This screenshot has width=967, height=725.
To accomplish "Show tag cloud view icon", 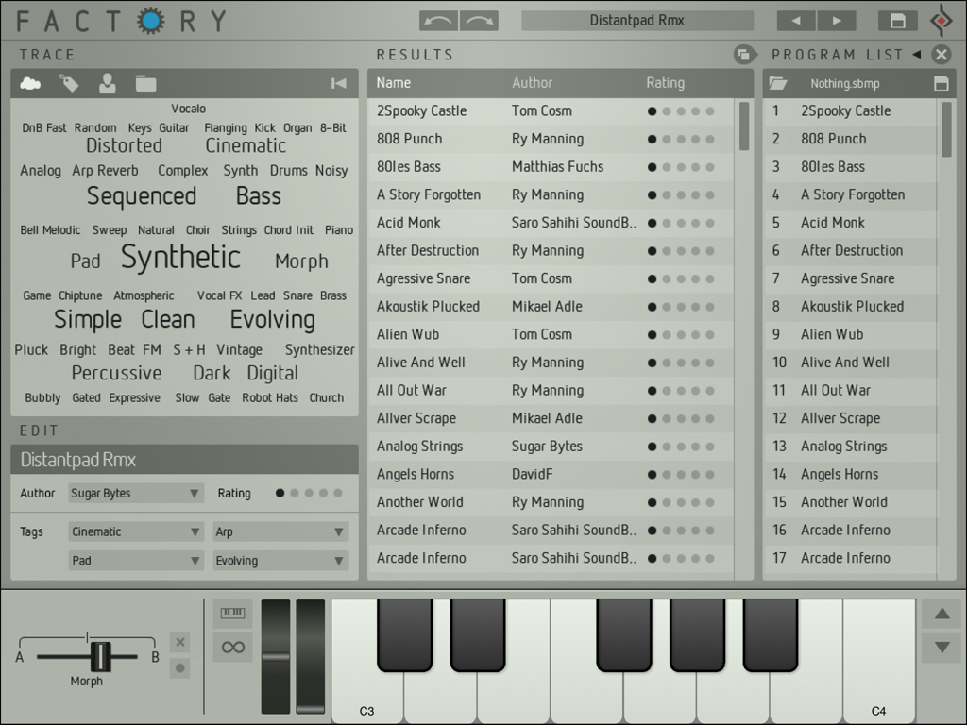I will (30, 83).
